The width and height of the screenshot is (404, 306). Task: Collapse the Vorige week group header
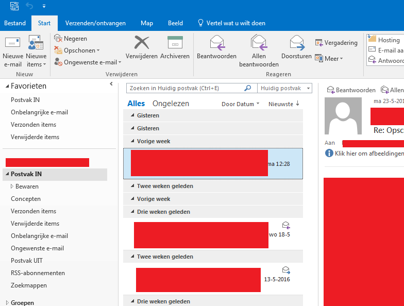coord(132,141)
